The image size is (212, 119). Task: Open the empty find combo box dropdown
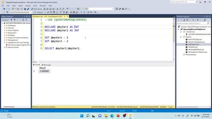pyautogui.click(x=113, y=9)
